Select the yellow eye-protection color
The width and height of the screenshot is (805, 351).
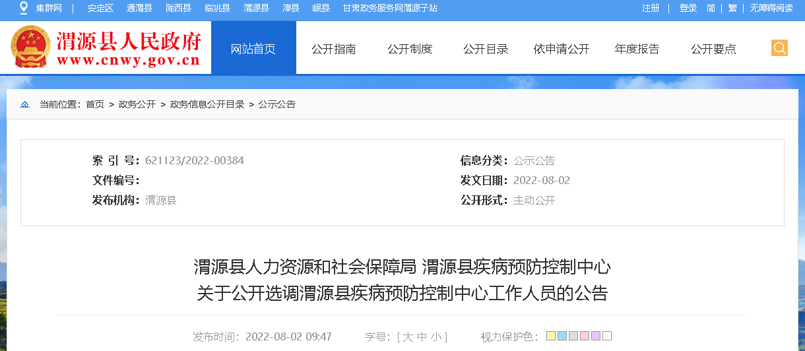point(551,336)
